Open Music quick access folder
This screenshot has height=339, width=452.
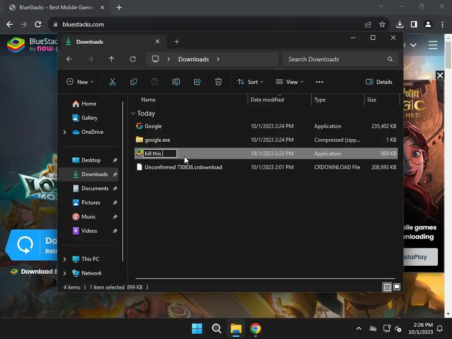pyautogui.click(x=88, y=217)
